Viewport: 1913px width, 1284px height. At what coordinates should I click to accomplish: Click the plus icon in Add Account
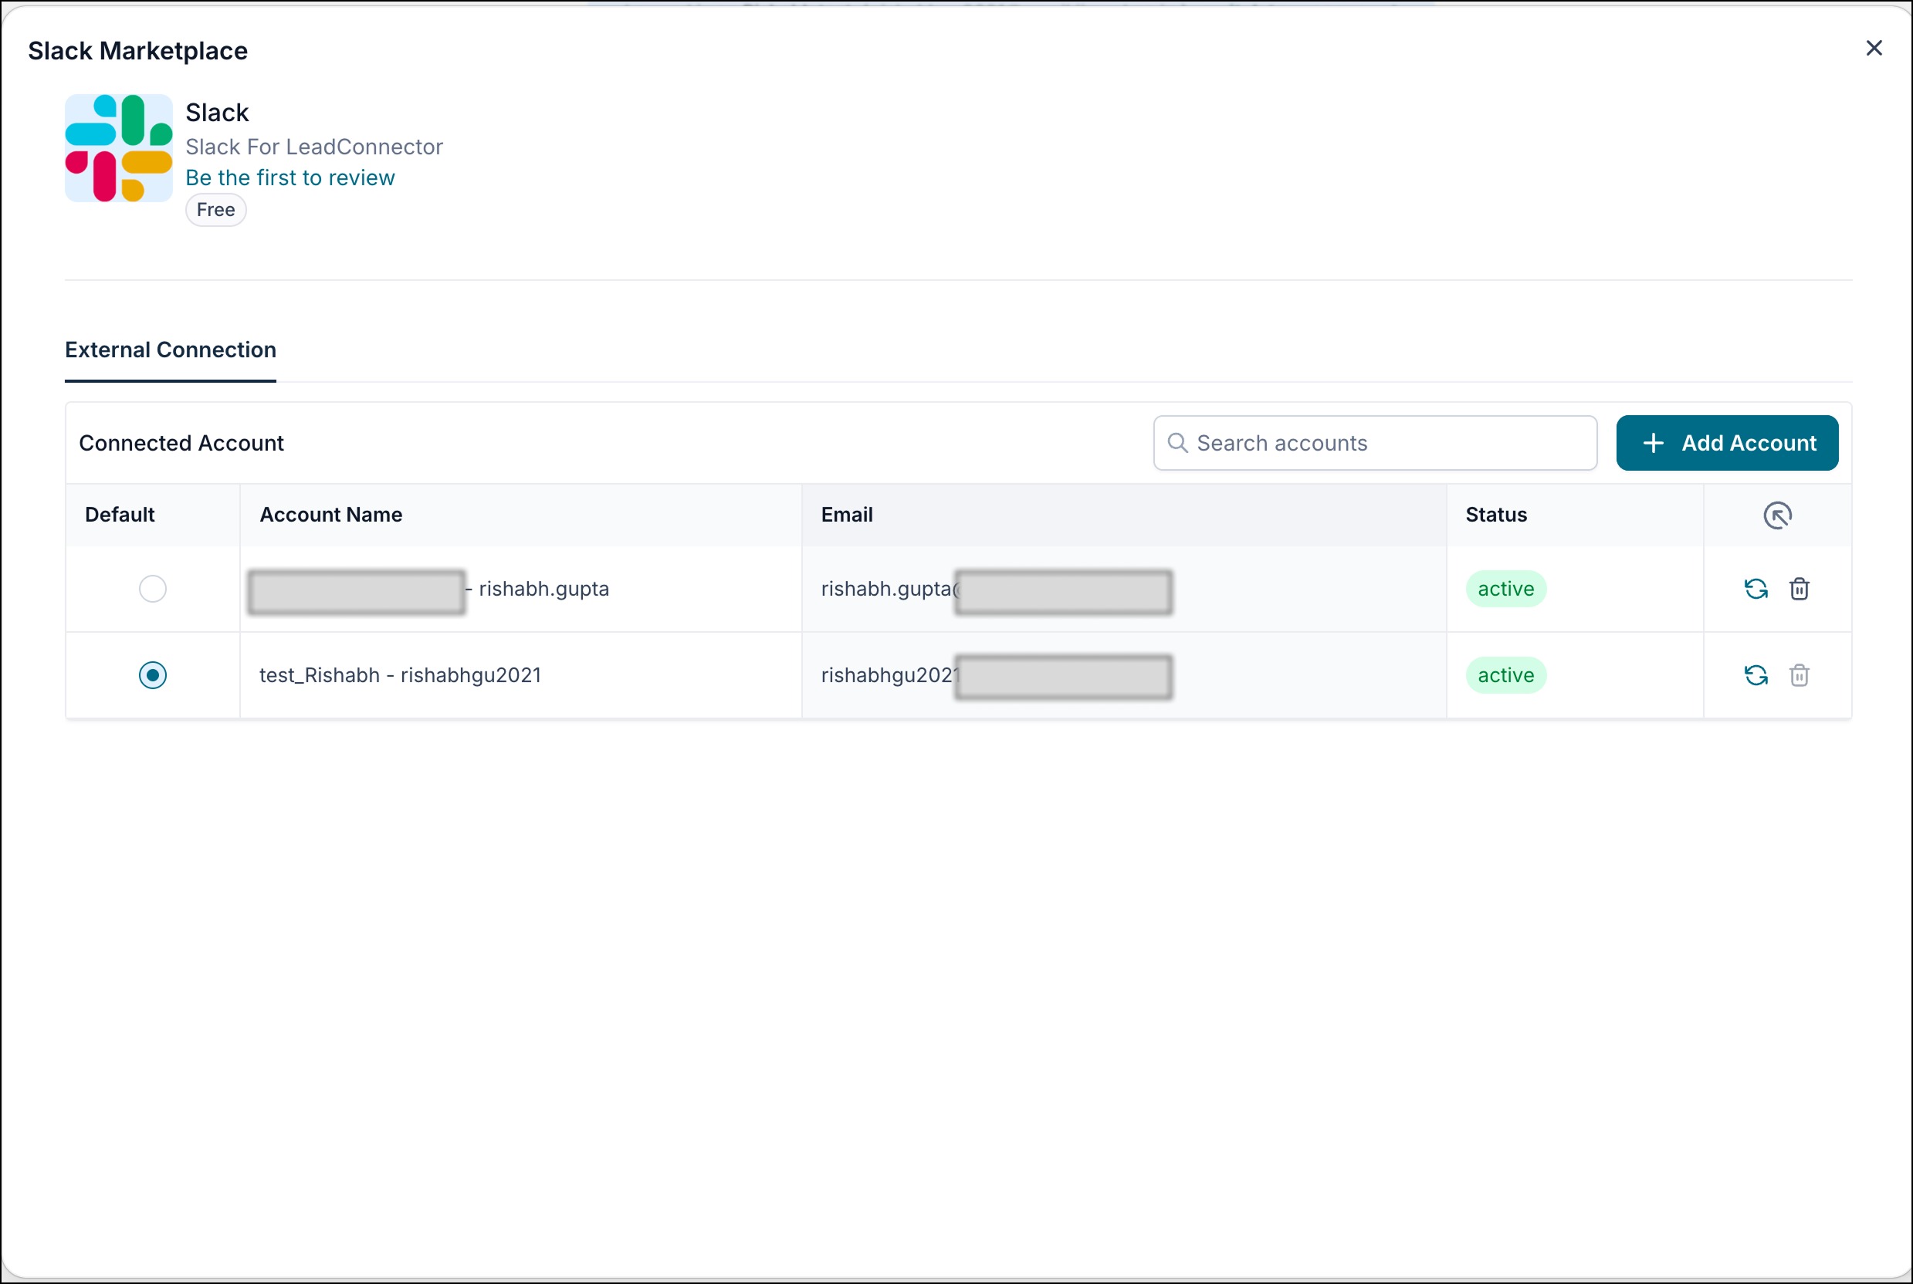1654,443
